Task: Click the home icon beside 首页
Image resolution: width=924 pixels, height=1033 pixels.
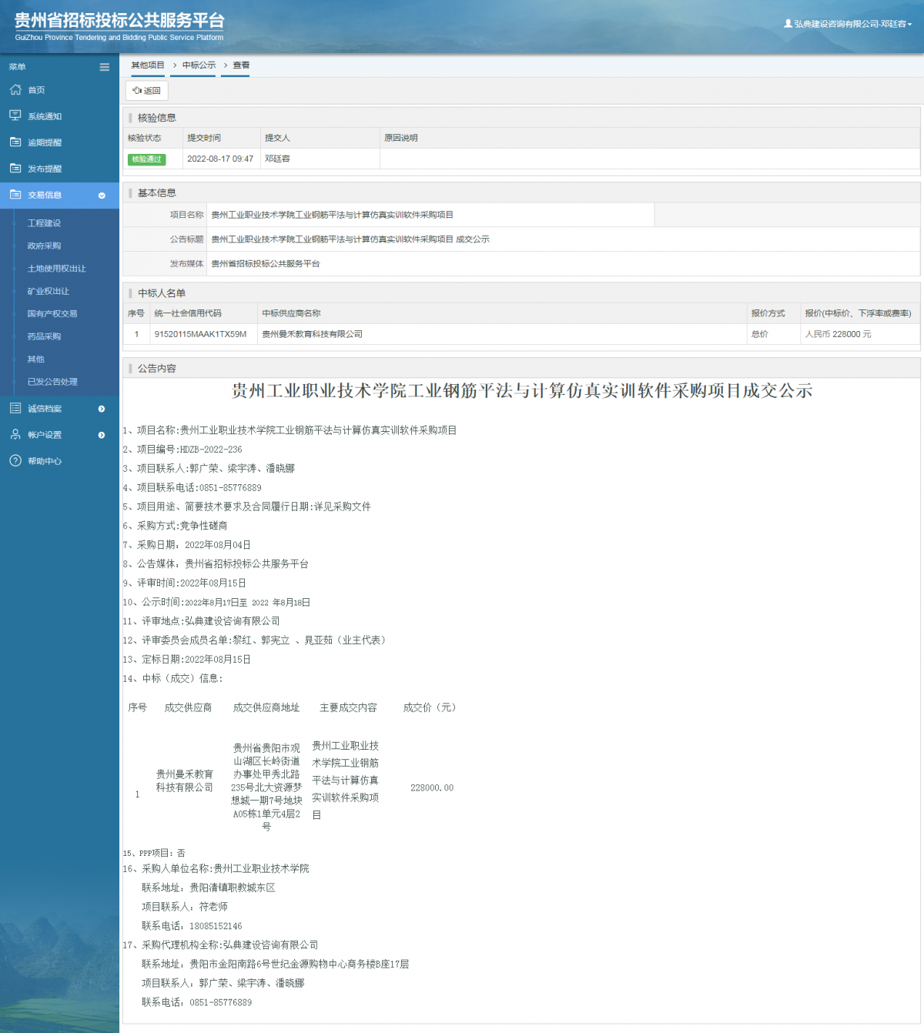Action: (x=15, y=90)
